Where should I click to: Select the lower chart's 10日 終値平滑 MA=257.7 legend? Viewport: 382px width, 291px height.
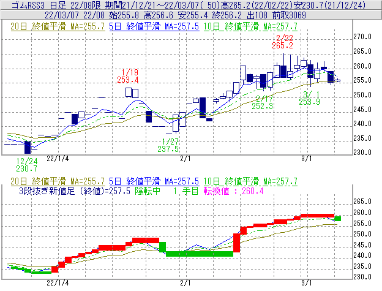coord(250,181)
